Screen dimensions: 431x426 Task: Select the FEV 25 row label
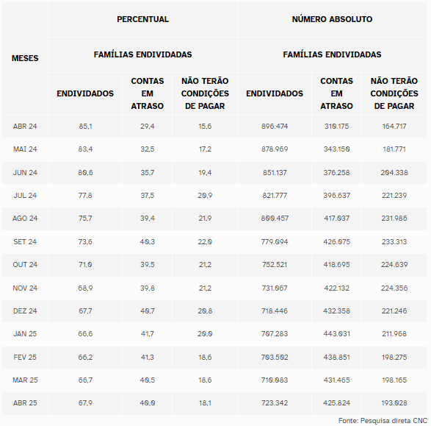[25, 357]
